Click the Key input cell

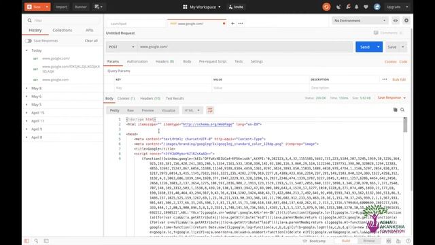(x=163, y=88)
